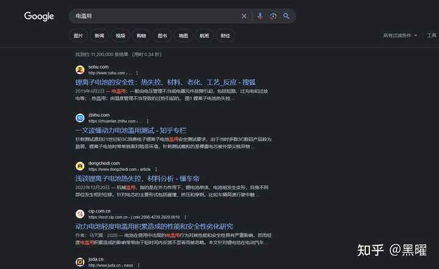Image resolution: width=439 pixels, height=269 pixels.
Task: Click the zhihu.com favicon
Action: point(80,118)
